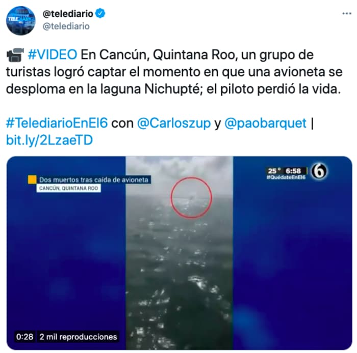Click the video camera emoji
The height and width of the screenshot is (353, 357).
tap(15, 55)
